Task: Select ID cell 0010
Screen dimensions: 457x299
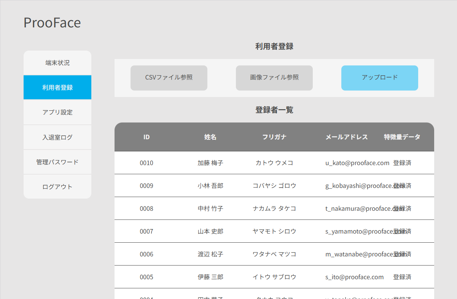Action: pos(146,163)
